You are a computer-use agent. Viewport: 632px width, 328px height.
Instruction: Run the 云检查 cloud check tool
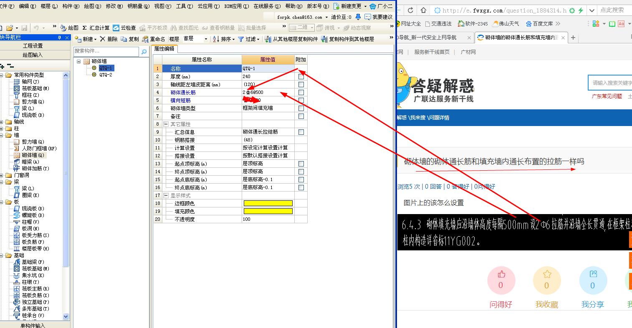coord(124,28)
